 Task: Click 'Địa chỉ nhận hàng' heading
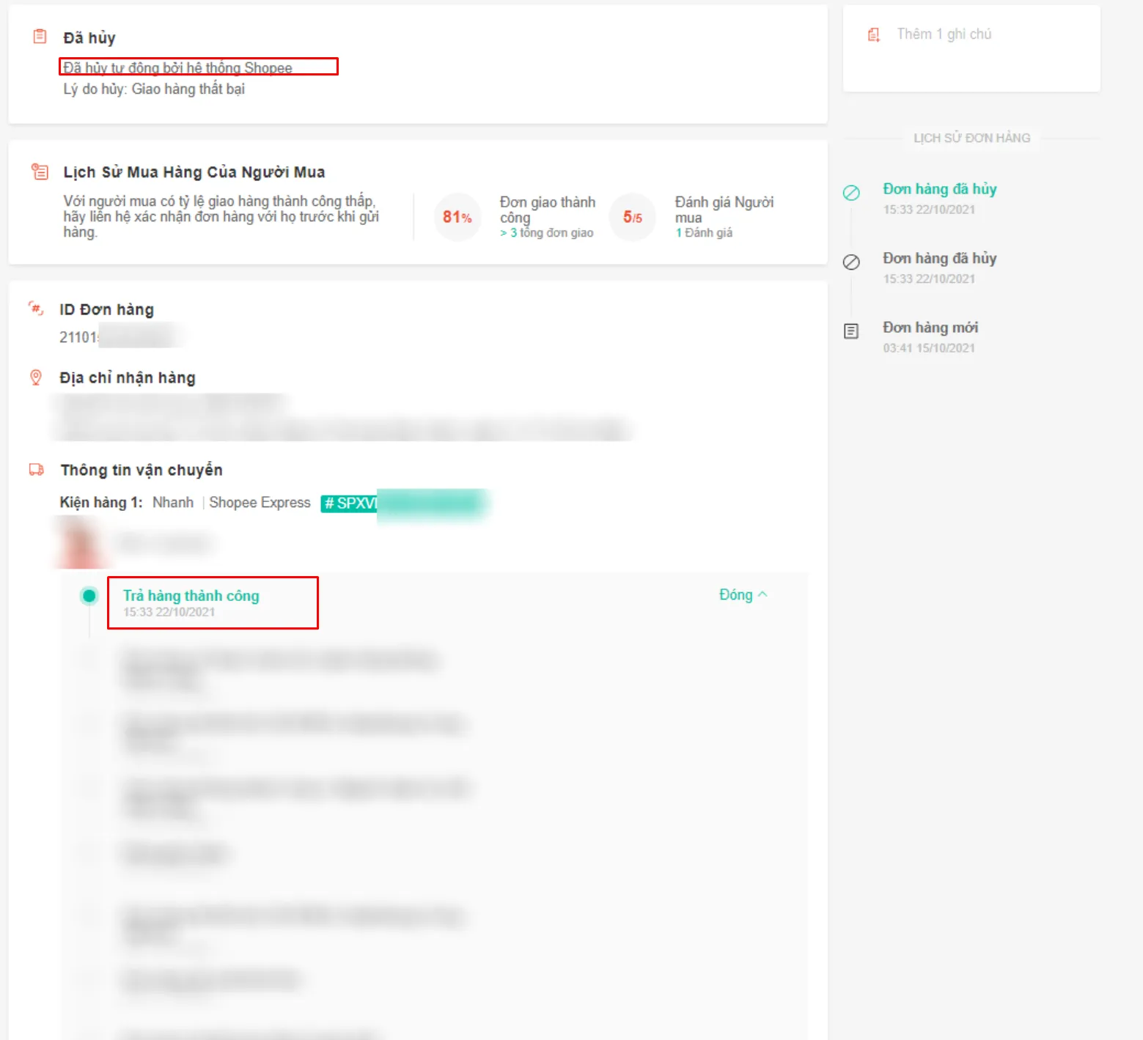(128, 378)
